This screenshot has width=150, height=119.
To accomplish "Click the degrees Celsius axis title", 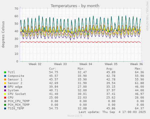I will point(3,34).
